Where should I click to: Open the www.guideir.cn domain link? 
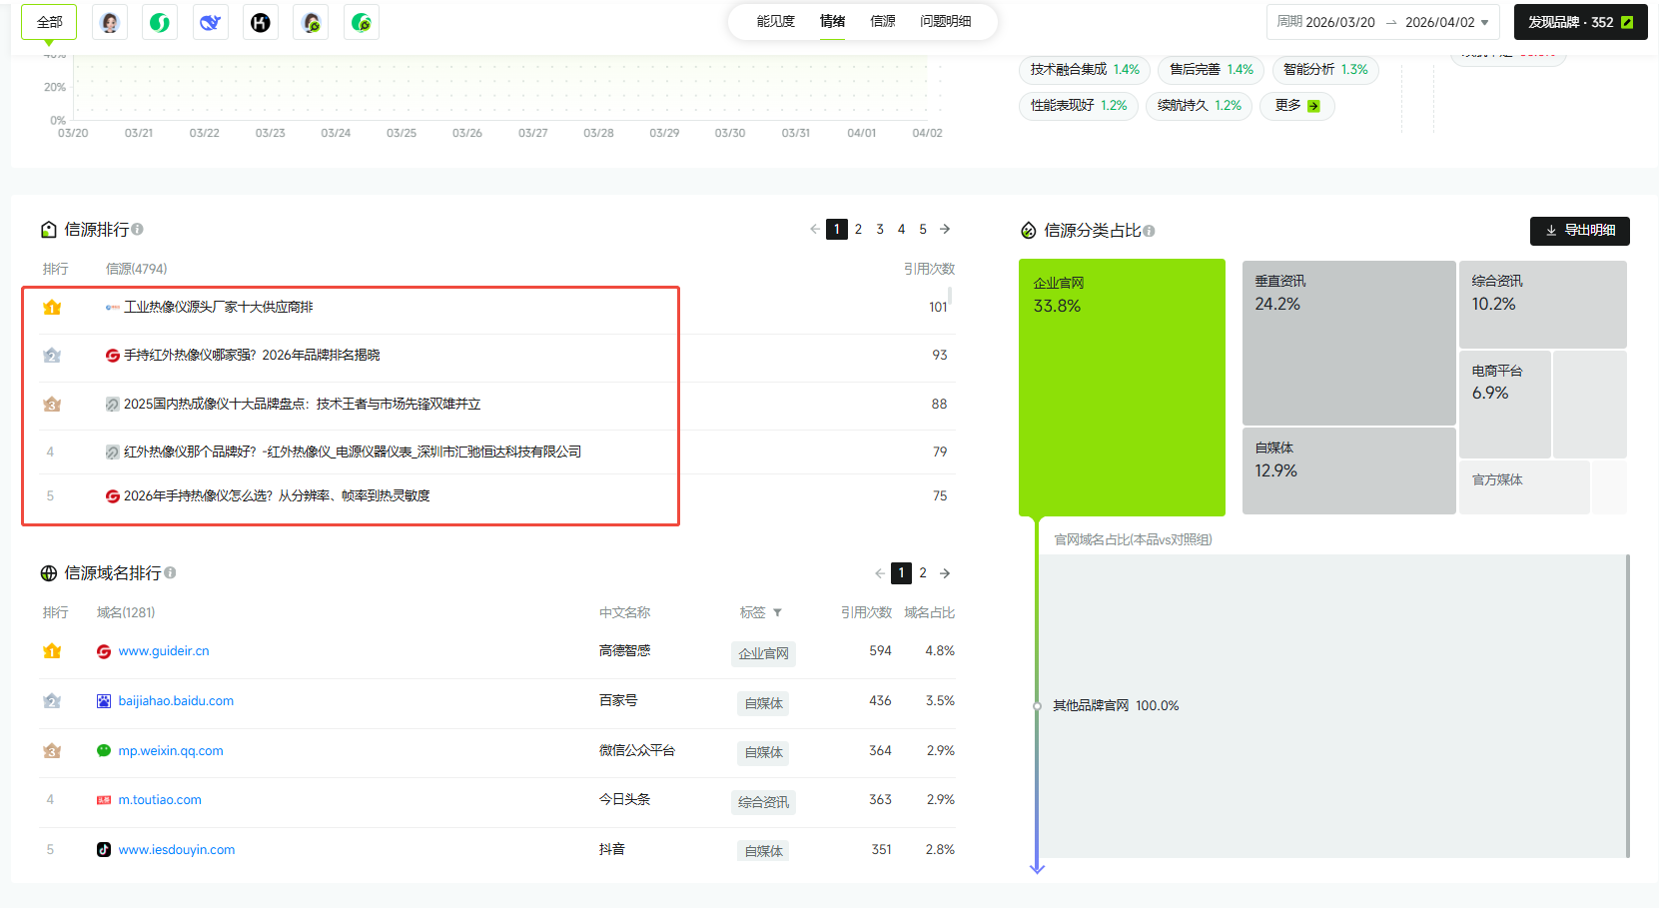click(x=164, y=651)
